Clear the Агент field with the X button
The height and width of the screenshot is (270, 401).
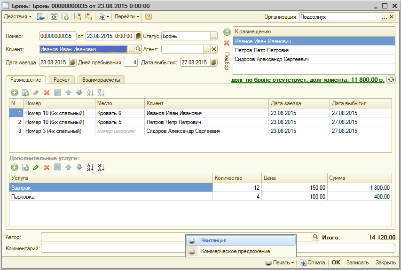(214, 49)
